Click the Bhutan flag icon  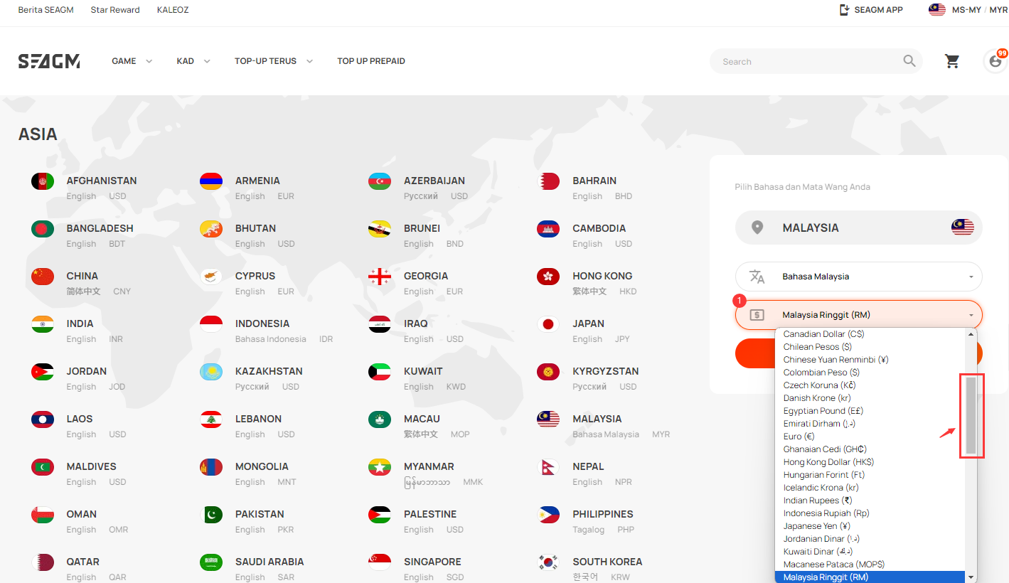[211, 229]
